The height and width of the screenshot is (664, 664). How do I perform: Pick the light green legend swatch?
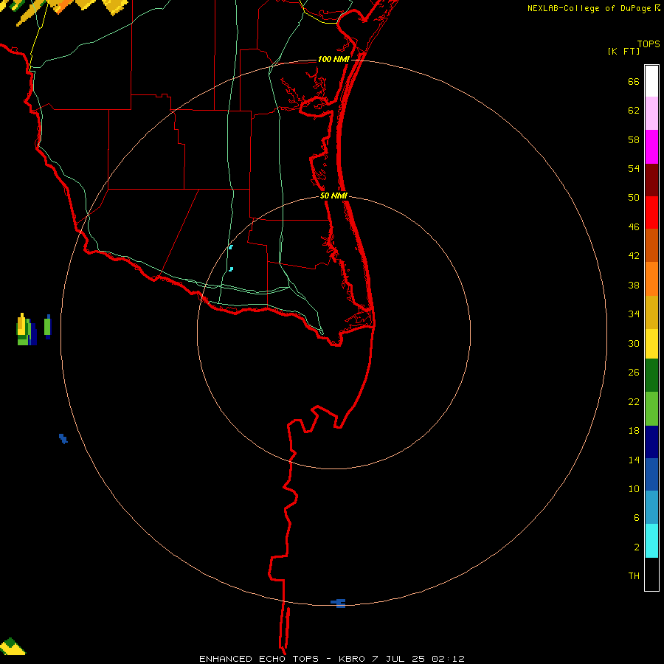[651, 409]
